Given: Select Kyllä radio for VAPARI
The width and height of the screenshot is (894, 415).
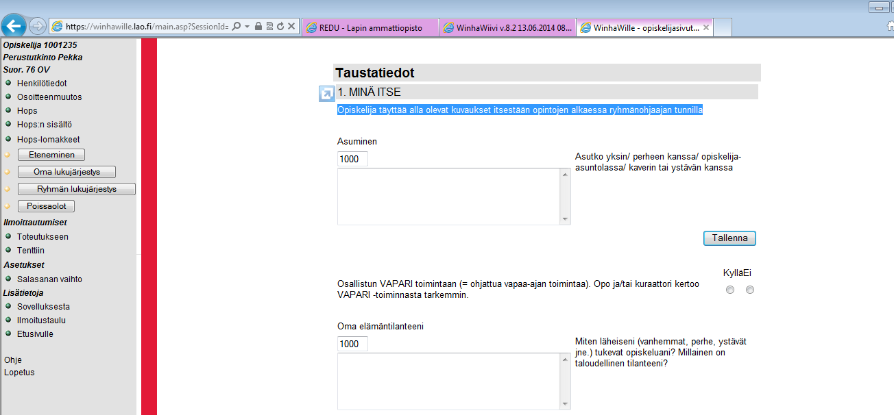Looking at the screenshot, I should [x=730, y=290].
